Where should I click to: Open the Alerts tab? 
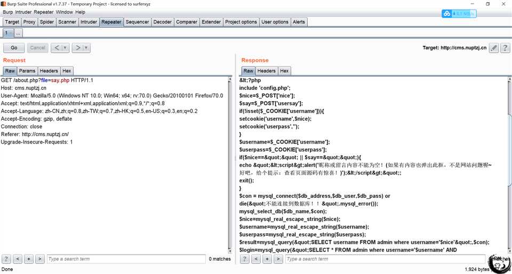pos(299,22)
